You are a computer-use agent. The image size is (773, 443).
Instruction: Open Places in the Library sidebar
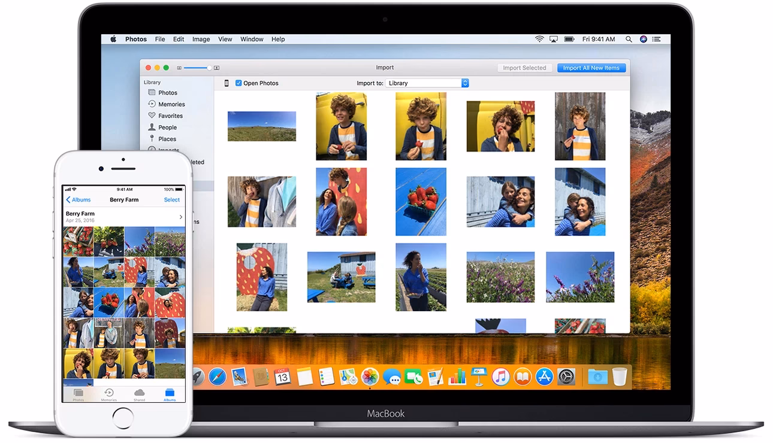tap(167, 138)
